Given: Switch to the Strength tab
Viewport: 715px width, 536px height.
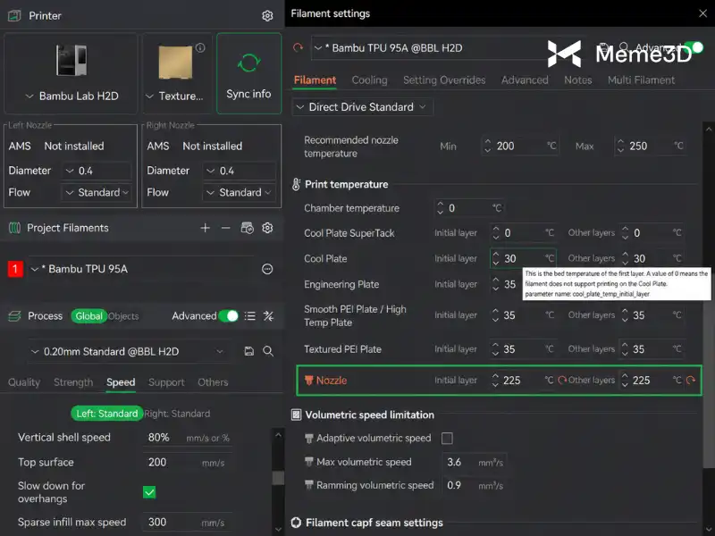Looking at the screenshot, I should (x=73, y=382).
